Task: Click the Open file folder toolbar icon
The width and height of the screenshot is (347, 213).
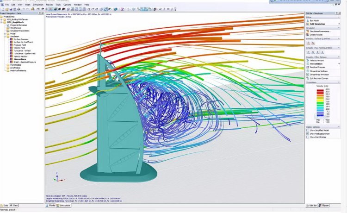Action: 6,9
